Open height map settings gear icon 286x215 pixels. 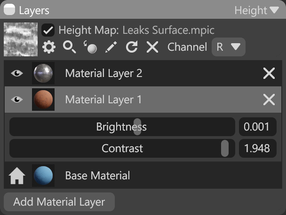click(49, 47)
